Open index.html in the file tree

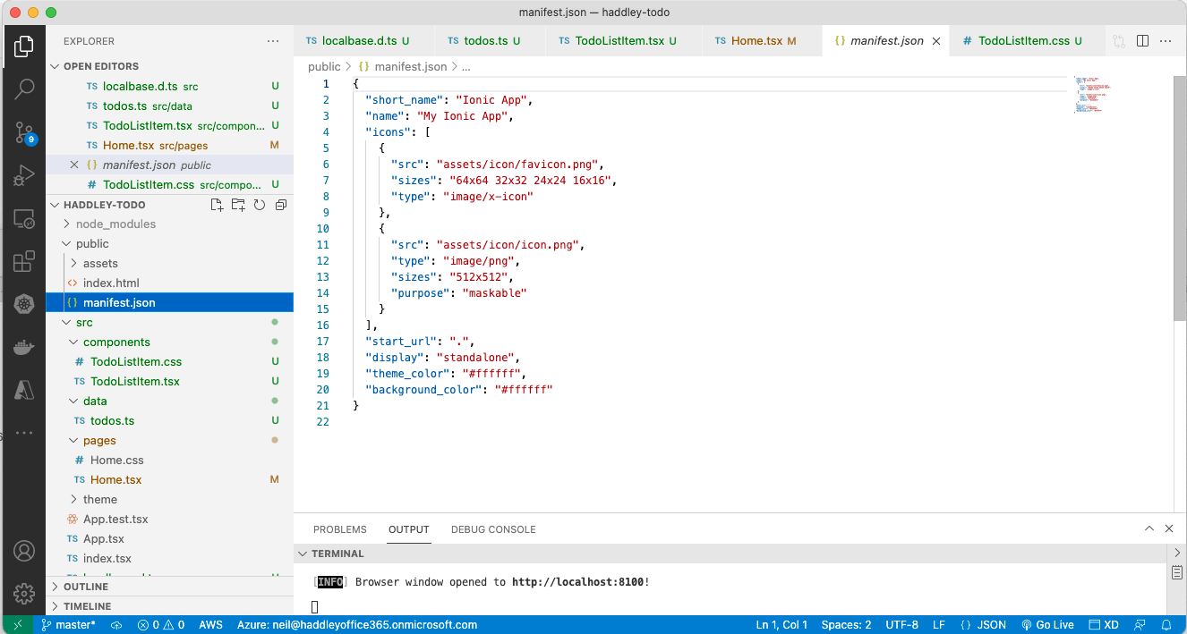(111, 283)
